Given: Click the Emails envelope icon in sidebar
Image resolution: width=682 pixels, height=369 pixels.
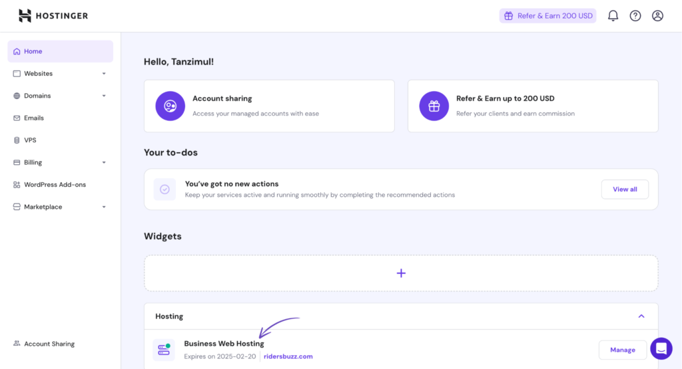Looking at the screenshot, I should pyautogui.click(x=17, y=118).
